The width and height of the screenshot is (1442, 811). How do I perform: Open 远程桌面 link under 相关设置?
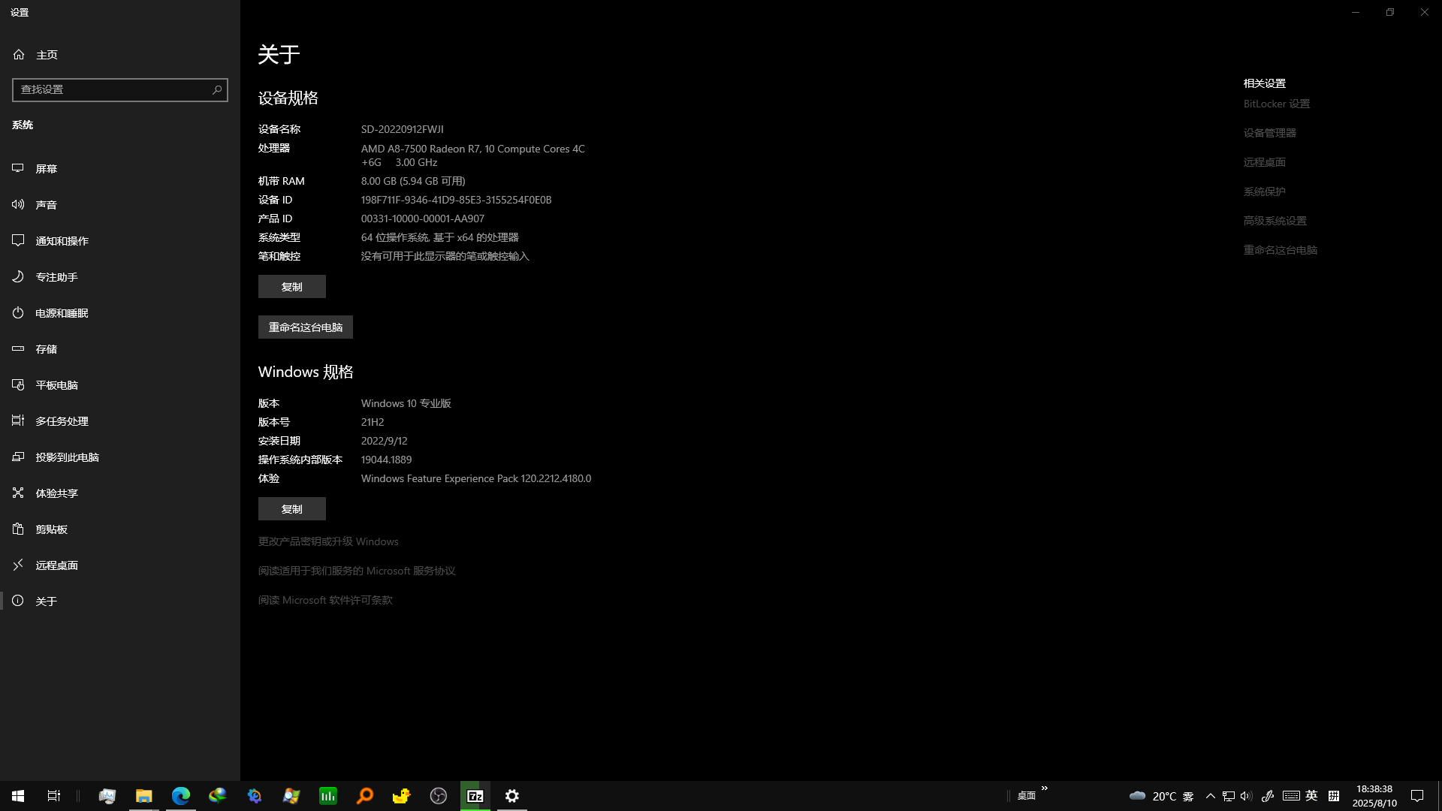click(1265, 162)
